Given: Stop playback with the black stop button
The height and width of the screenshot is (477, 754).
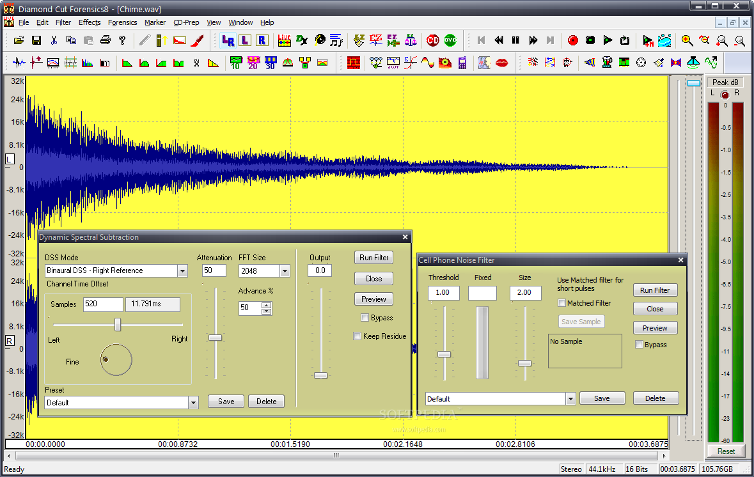Looking at the screenshot, I should tap(590, 41).
